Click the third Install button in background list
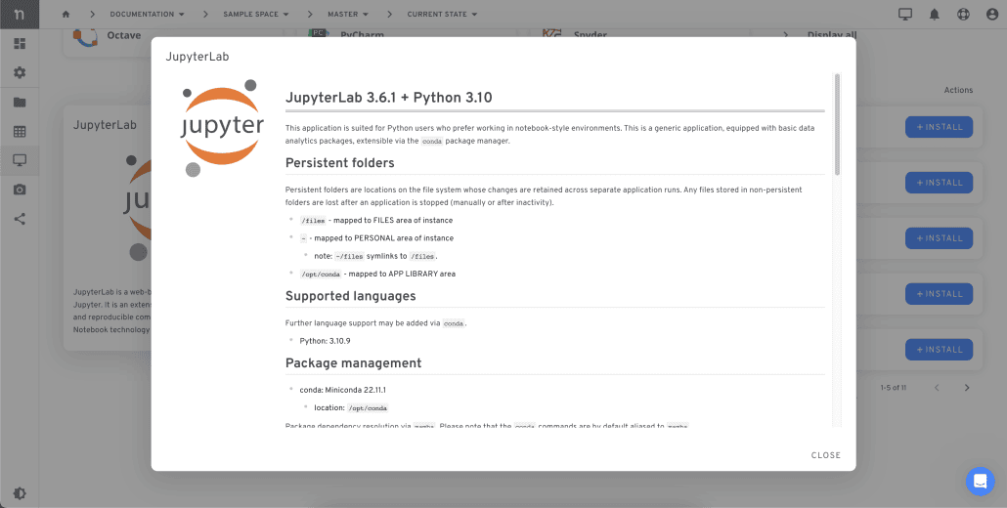The width and height of the screenshot is (1007, 508). click(x=939, y=238)
